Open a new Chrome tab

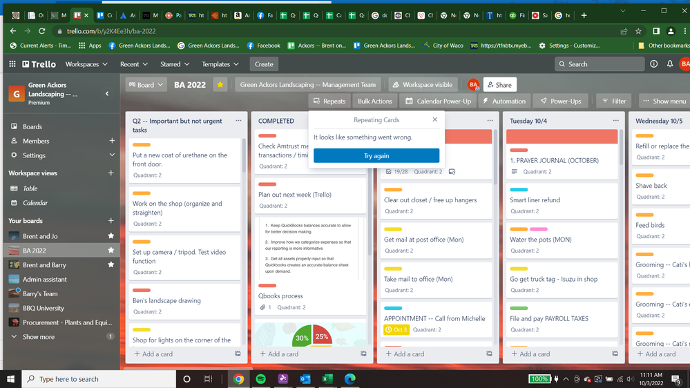click(x=584, y=15)
